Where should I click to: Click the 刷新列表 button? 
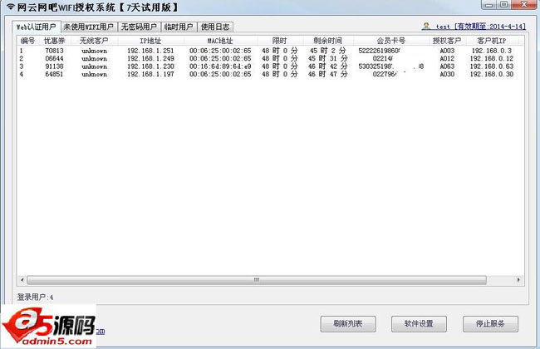348,324
